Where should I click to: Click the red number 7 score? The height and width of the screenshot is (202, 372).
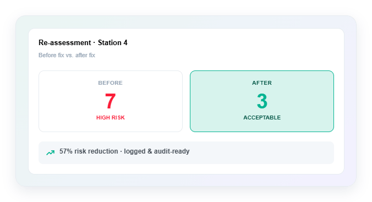[x=110, y=101]
